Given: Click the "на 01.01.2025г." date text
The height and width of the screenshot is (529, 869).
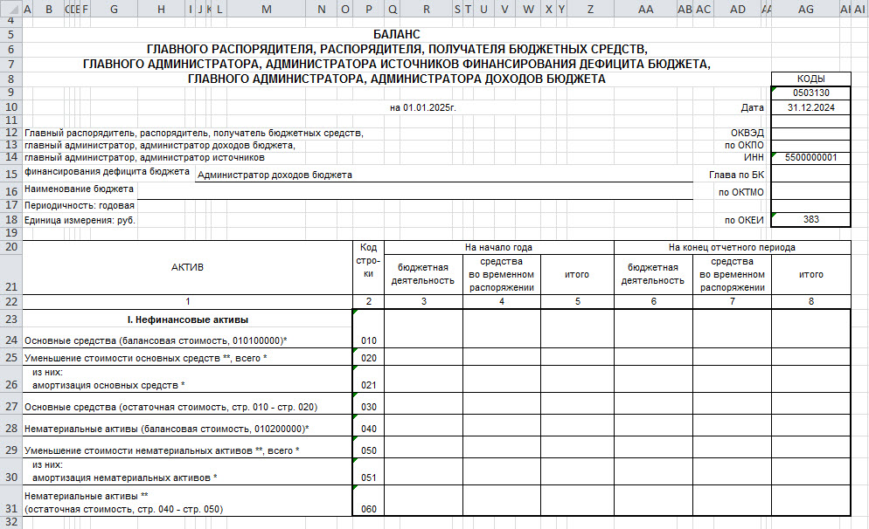Looking at the screenshot, I should point(423,107).
